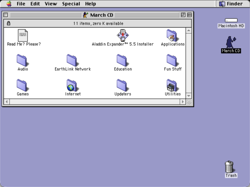
Task: Click the lock icon in window header
Action: [x=9, y=23]
